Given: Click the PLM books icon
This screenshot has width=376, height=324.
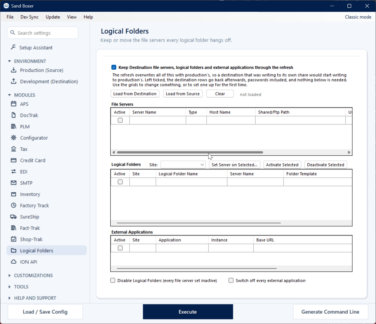Looking at the screenshot, I should [x=14, y=126].
